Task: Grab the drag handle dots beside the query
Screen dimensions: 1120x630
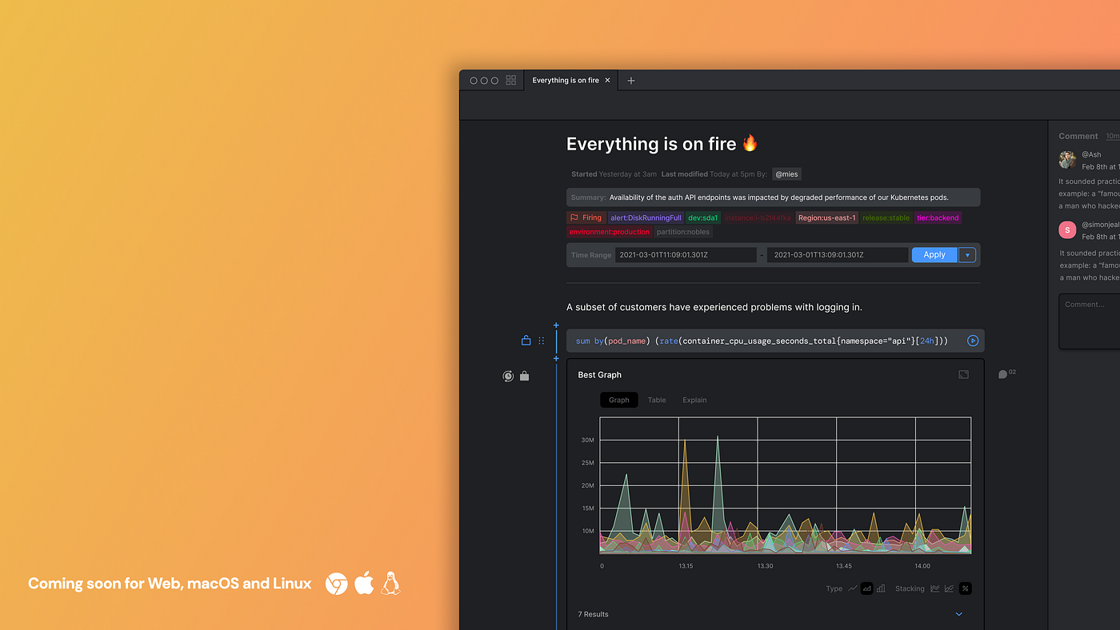Action: [542, 341]
